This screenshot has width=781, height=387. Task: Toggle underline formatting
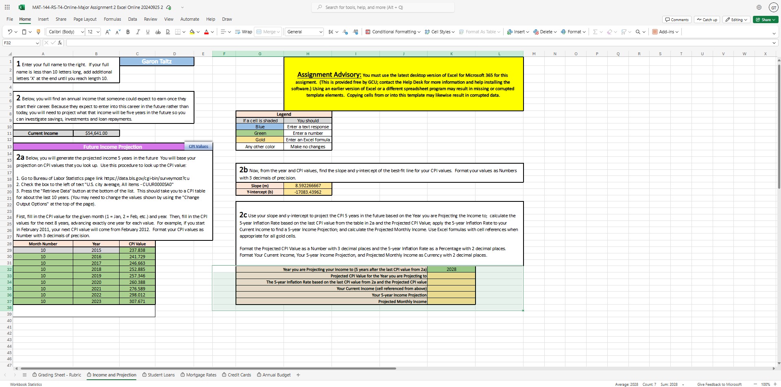(148, 32)
